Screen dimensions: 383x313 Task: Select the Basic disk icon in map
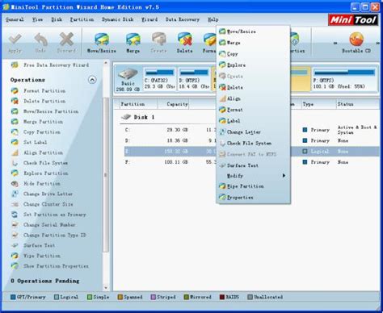[128, 79]
